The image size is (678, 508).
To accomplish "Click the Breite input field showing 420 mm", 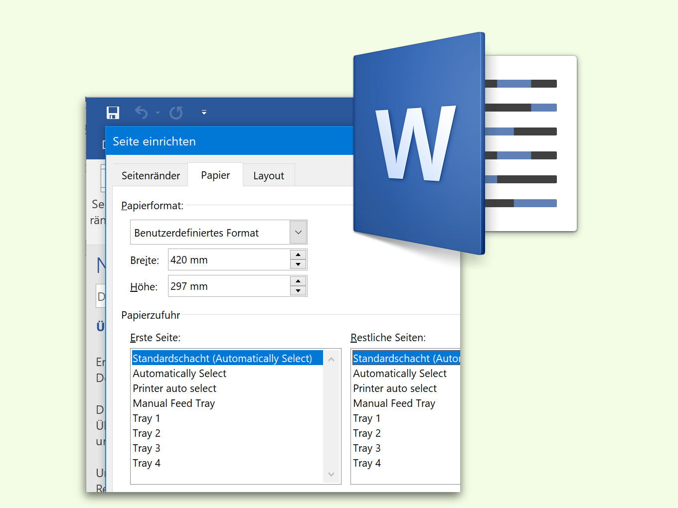I will pyautogui.click(x=229, y=259).
